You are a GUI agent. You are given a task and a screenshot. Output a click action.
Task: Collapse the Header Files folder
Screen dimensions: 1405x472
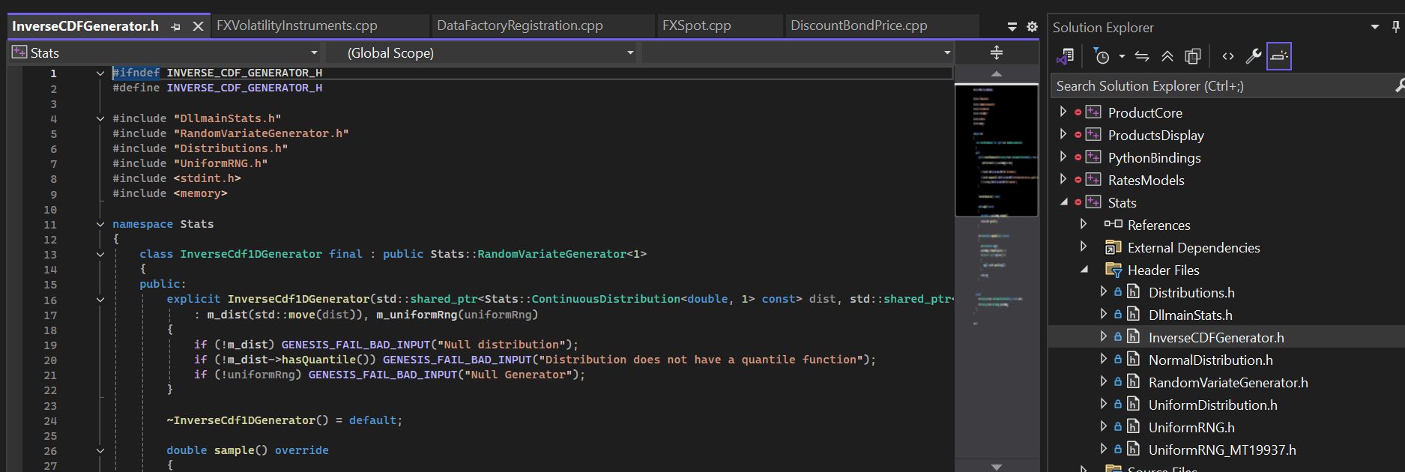pyautogui.click(x=1084, y=270)
